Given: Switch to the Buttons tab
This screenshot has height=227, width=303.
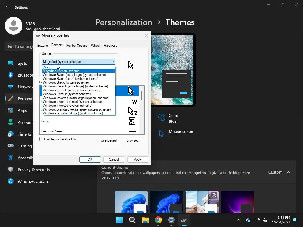Looking at the screenshot, I should click(43, 46).
